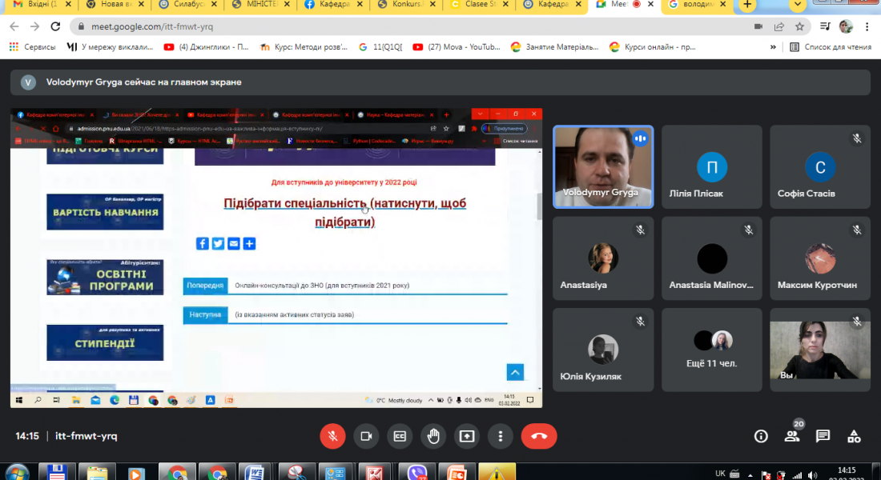Turn on captions with the CC button
Screen dimensions: 881x480
[x=400, y=436]
